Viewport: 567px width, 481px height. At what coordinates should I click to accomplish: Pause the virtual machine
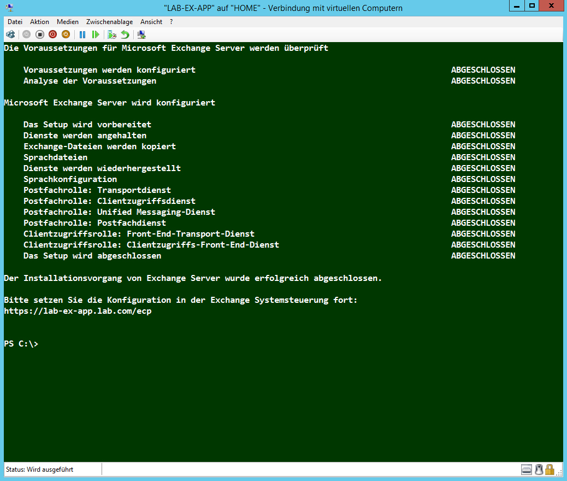(x=82, y=34)
